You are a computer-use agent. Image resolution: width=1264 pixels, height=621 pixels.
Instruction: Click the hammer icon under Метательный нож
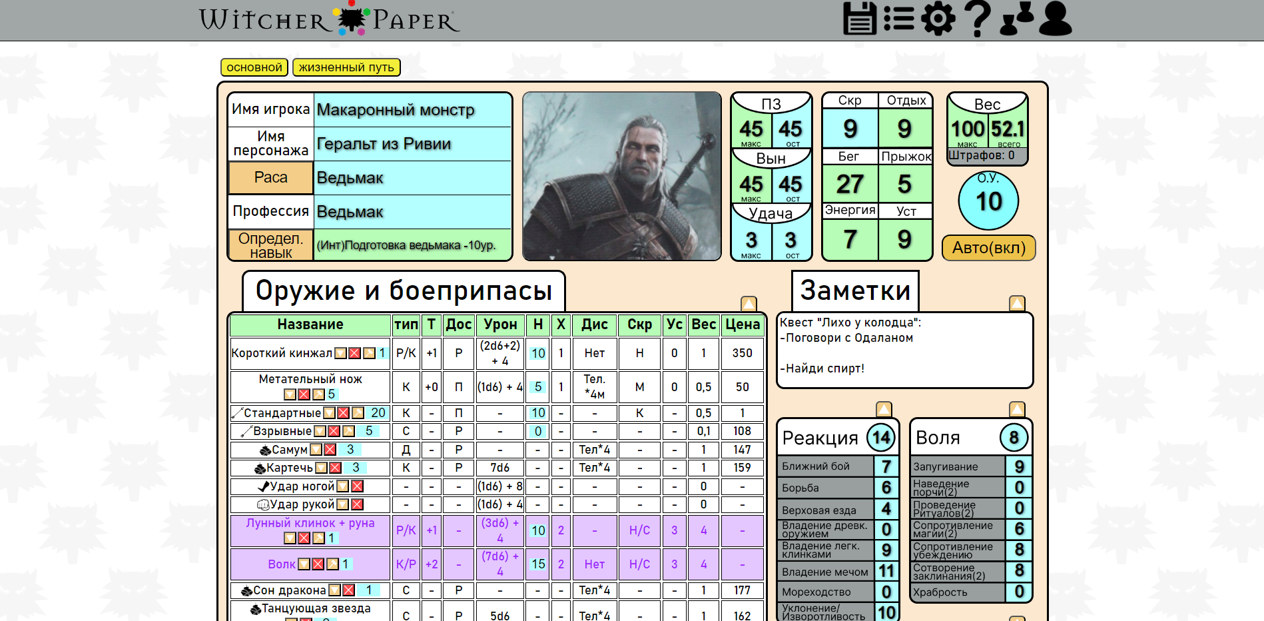(x=318, y=394)
